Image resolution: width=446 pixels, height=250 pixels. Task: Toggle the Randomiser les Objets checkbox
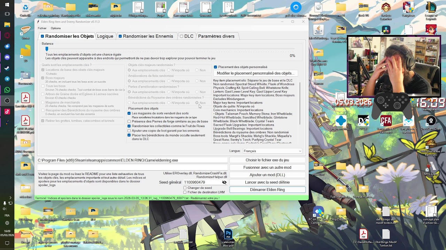pyautogui.click(x=42, y=36)
